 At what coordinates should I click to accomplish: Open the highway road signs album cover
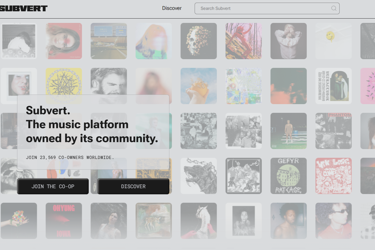[109, 41]
